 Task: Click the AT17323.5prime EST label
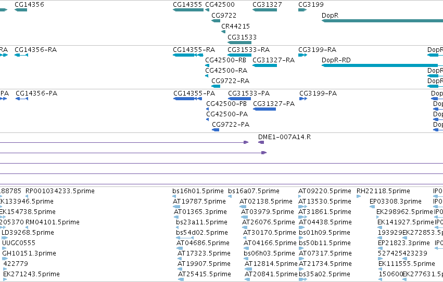204,253
